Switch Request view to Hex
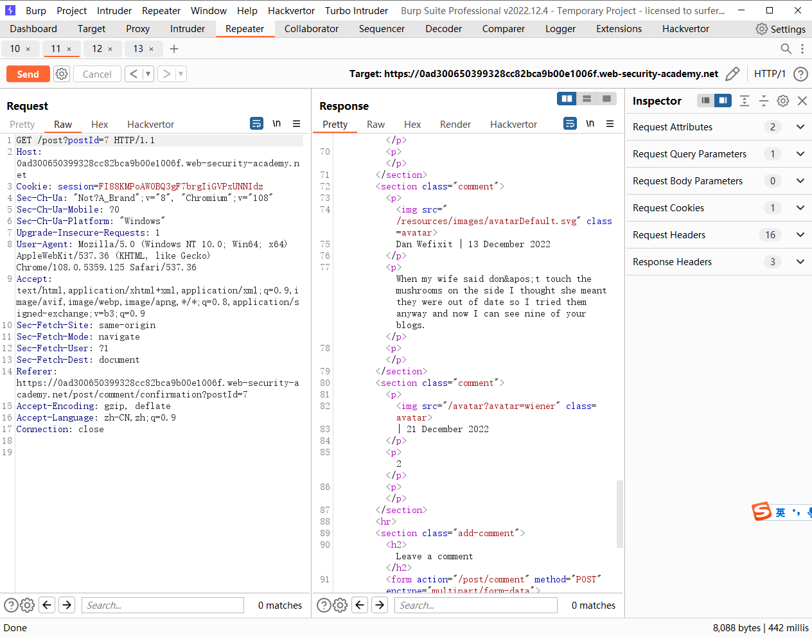Screen dimensions: 812x637 point(100,124)
